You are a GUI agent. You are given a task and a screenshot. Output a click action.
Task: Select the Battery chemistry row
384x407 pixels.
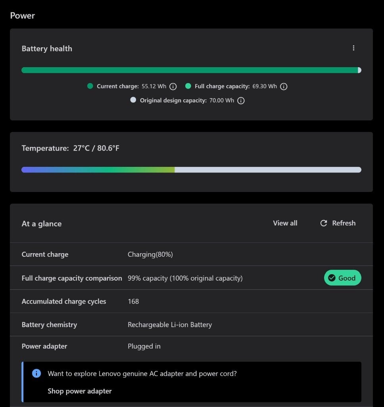click(191, 324)
